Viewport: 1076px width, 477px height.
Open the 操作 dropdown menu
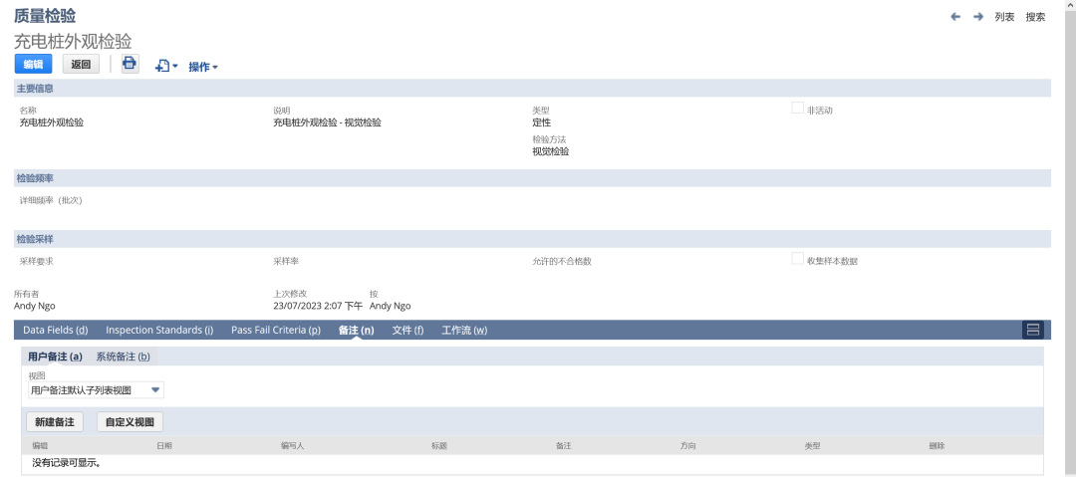tap(203, 68)
